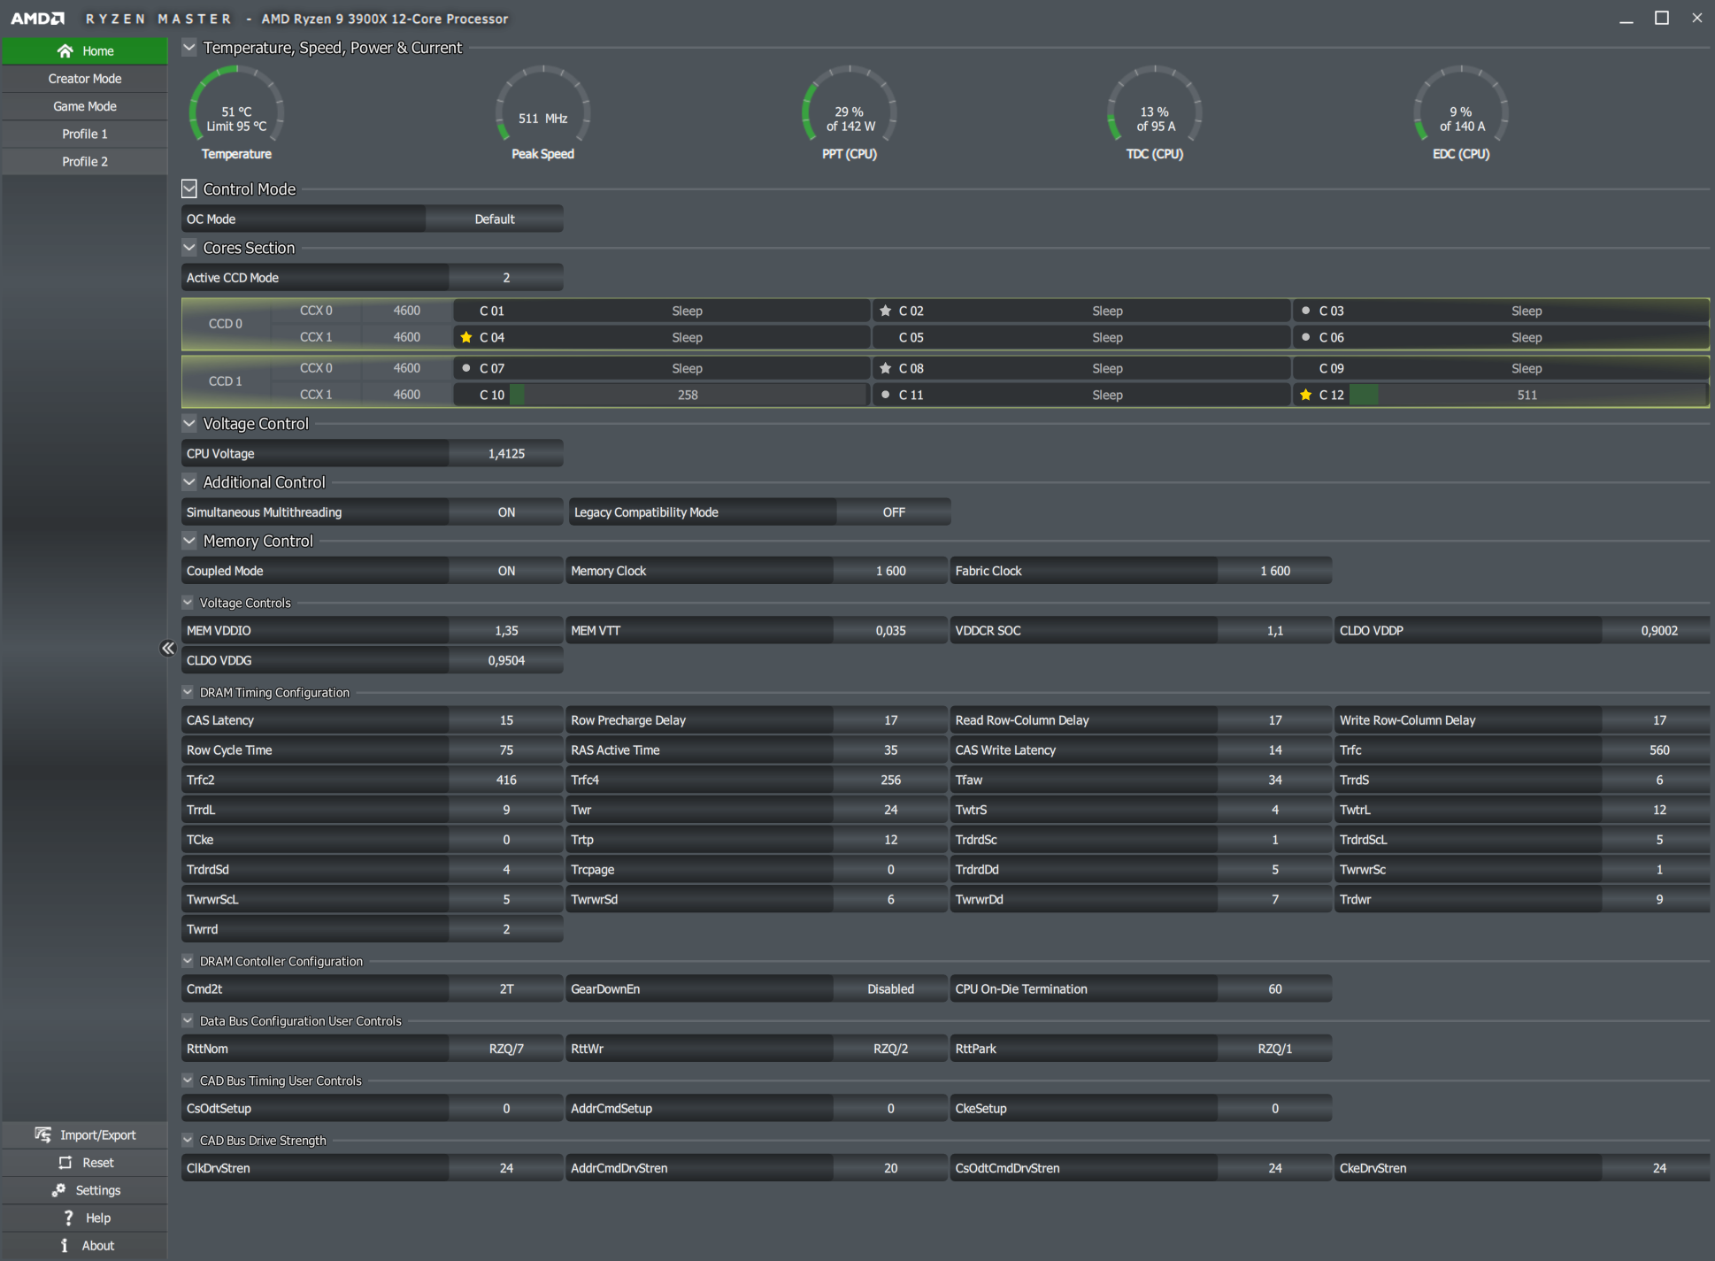1715x1261 pixels.
Task: Open Settings via the gear icon
Action: pyautogui.click(x=58, y=1190)
